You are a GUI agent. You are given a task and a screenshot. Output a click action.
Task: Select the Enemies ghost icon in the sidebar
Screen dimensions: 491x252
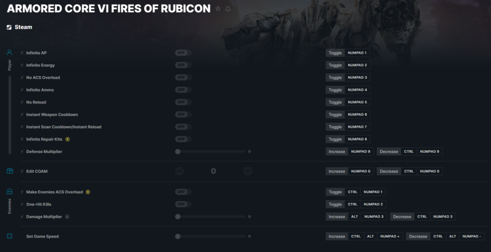(10, 192)
